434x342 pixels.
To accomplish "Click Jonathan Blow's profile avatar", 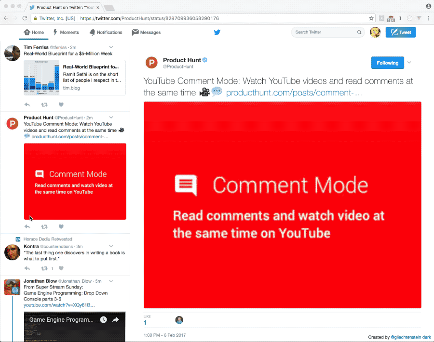I will (13, 287).
